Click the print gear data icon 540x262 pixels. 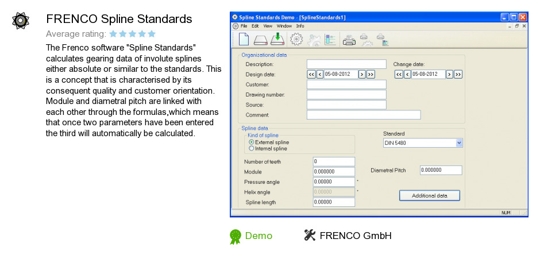point(366,40)
